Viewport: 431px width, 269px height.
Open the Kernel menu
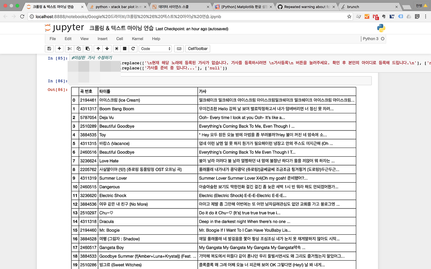(137, 39)
